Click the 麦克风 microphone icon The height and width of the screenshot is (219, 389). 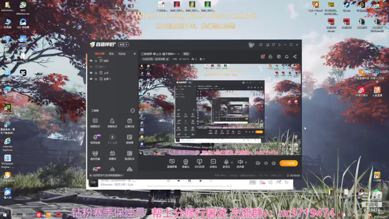tap(226, 162)
